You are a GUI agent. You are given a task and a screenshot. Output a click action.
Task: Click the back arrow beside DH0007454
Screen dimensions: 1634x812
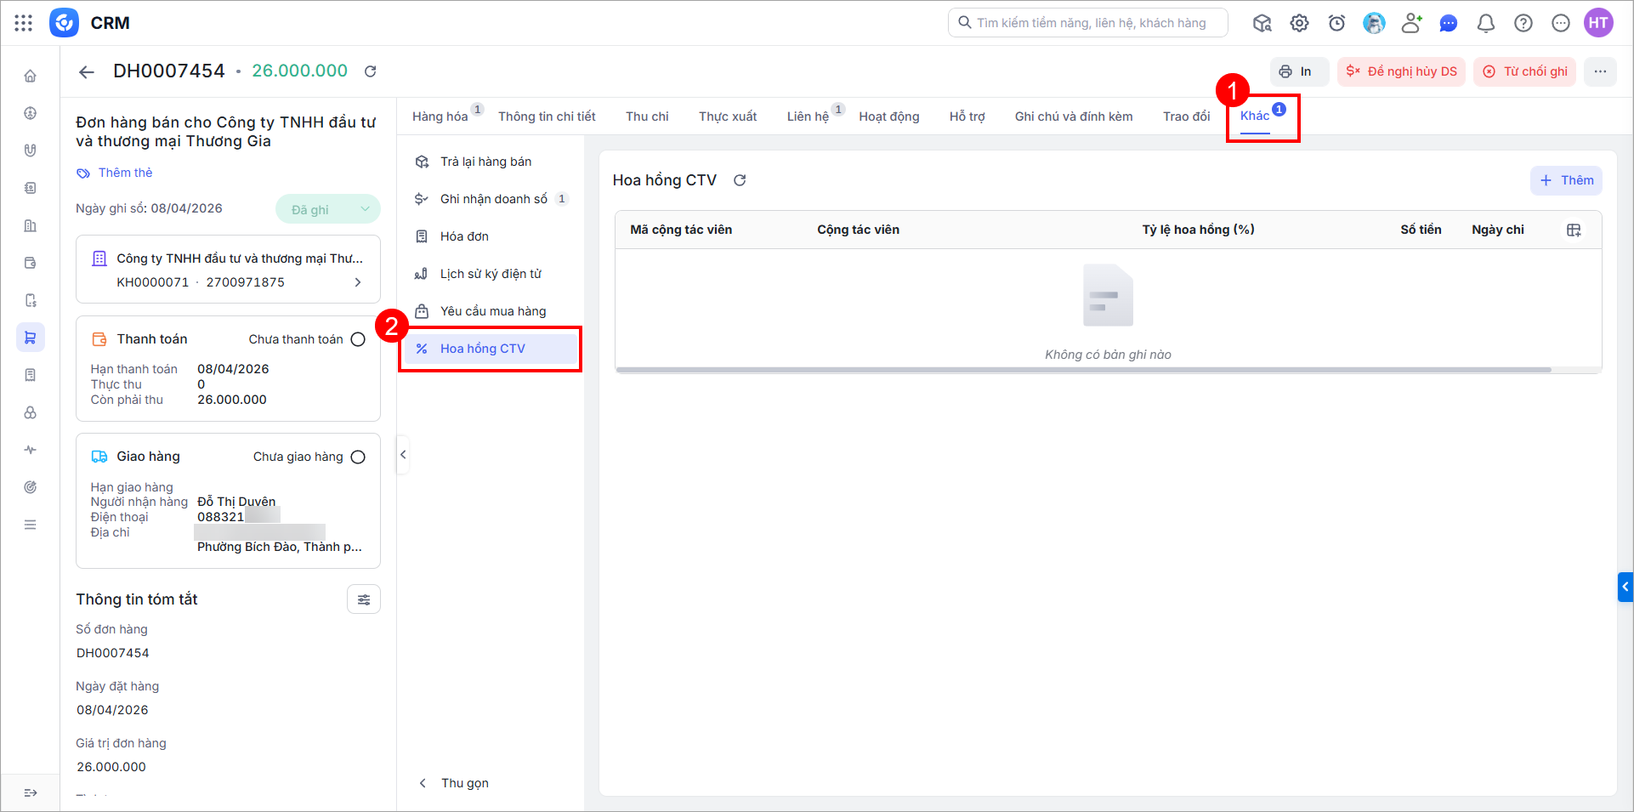[87, 72]
